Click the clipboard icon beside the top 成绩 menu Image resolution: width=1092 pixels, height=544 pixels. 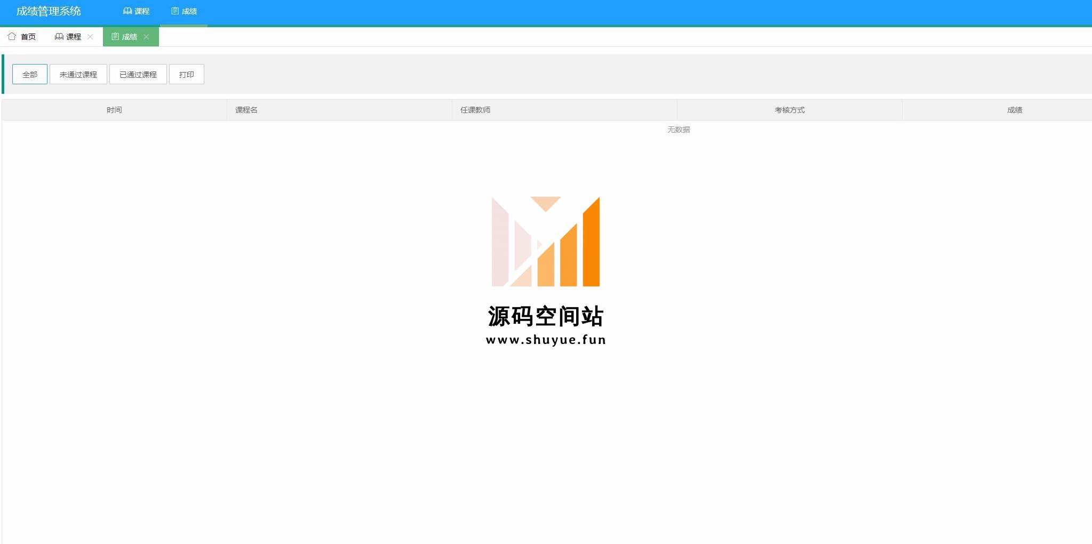174,11
